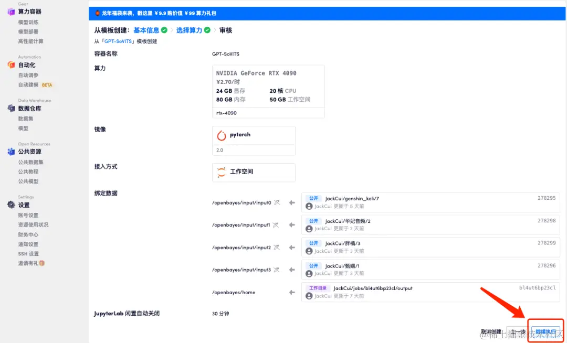Click the 设置 gear icon in sidebar
Image resolution: width=567 pixels, height=343 pixels.
point(11,205)
